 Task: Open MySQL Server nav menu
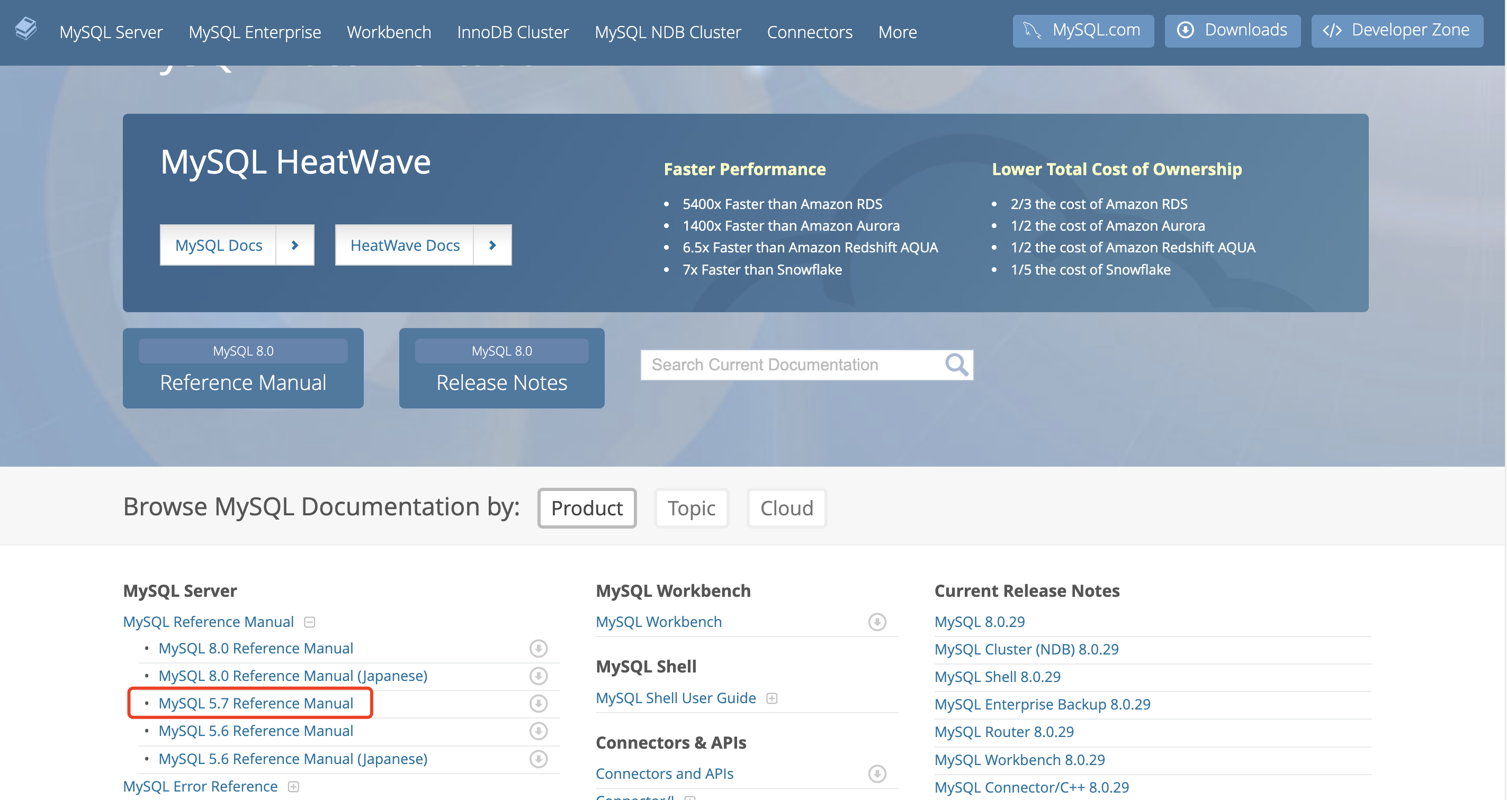click(x=111, y=32)
